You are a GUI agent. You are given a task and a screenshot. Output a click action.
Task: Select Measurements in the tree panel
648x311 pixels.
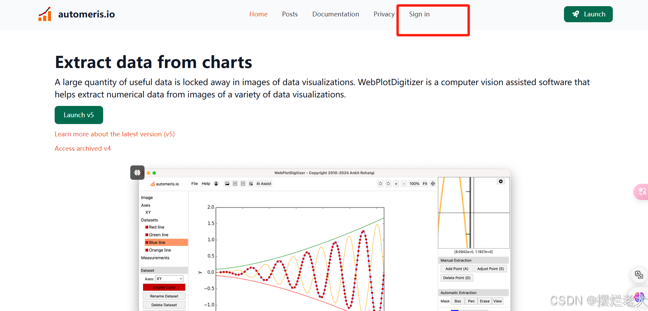click(x=155, y=258)
